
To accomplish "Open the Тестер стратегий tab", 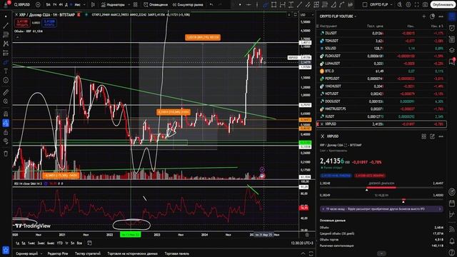I will pos(88,253).
